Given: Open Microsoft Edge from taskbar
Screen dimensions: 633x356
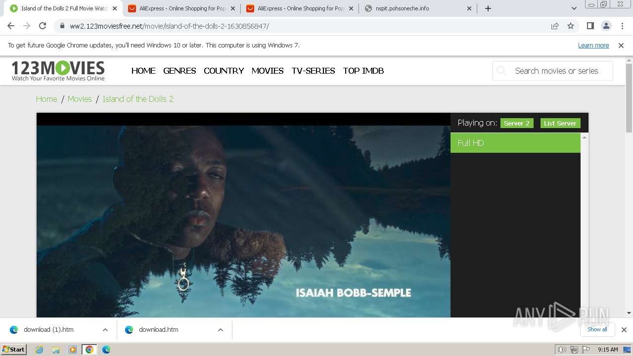Looking at the screenshot, I should [106, 350].
